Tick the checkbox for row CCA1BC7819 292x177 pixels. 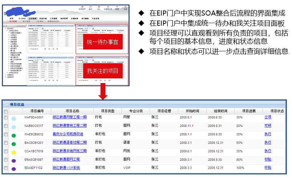6,151
